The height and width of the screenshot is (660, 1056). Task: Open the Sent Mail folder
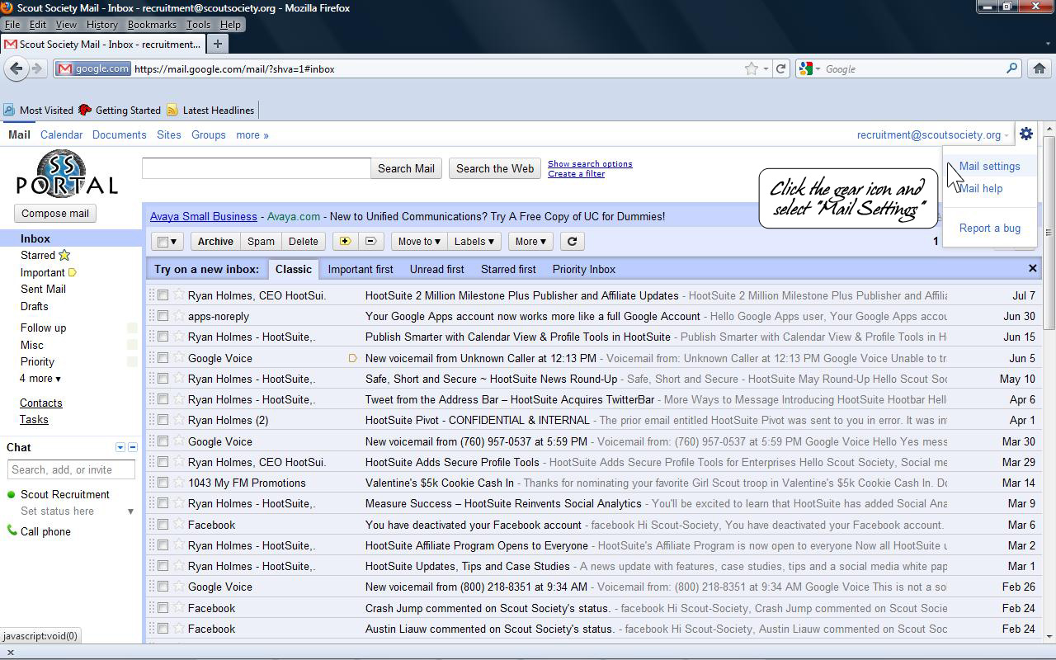pos(43,289)
